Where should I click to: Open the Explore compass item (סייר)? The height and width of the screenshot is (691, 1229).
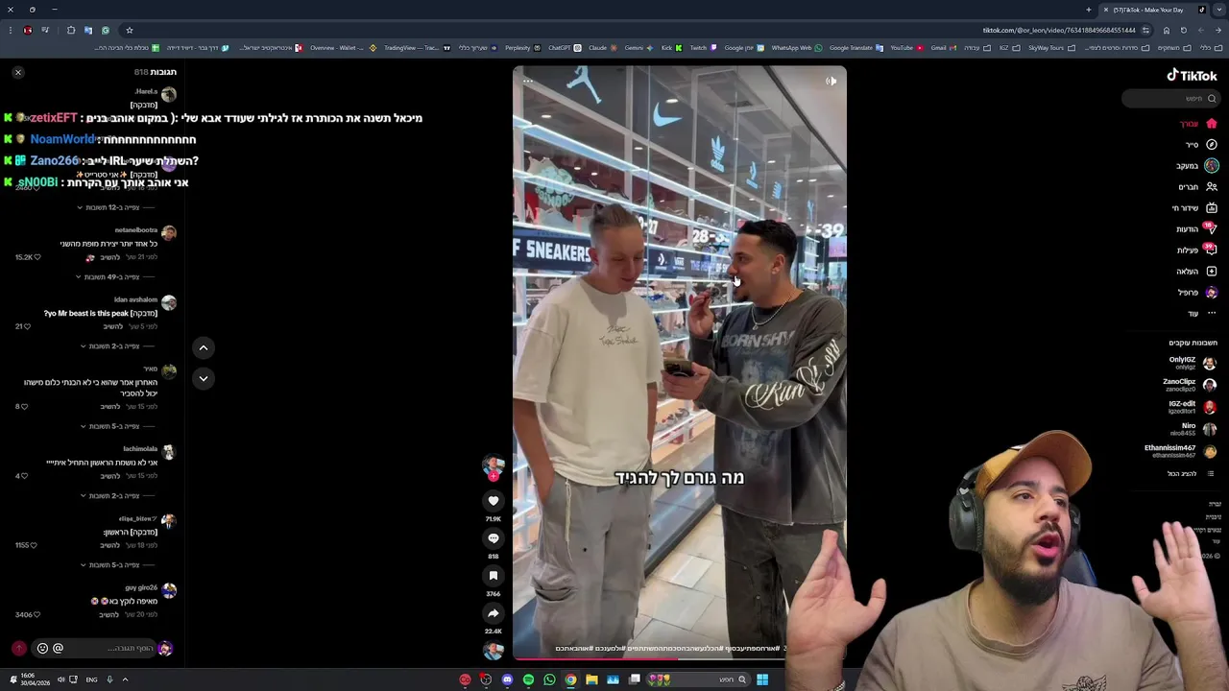coord(1200,145)
